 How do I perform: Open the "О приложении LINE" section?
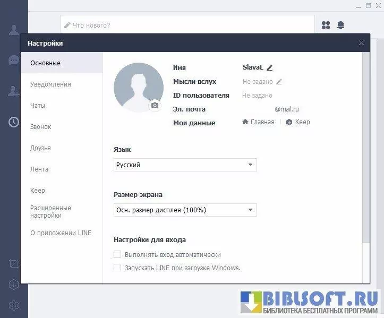tap(61, 233)
